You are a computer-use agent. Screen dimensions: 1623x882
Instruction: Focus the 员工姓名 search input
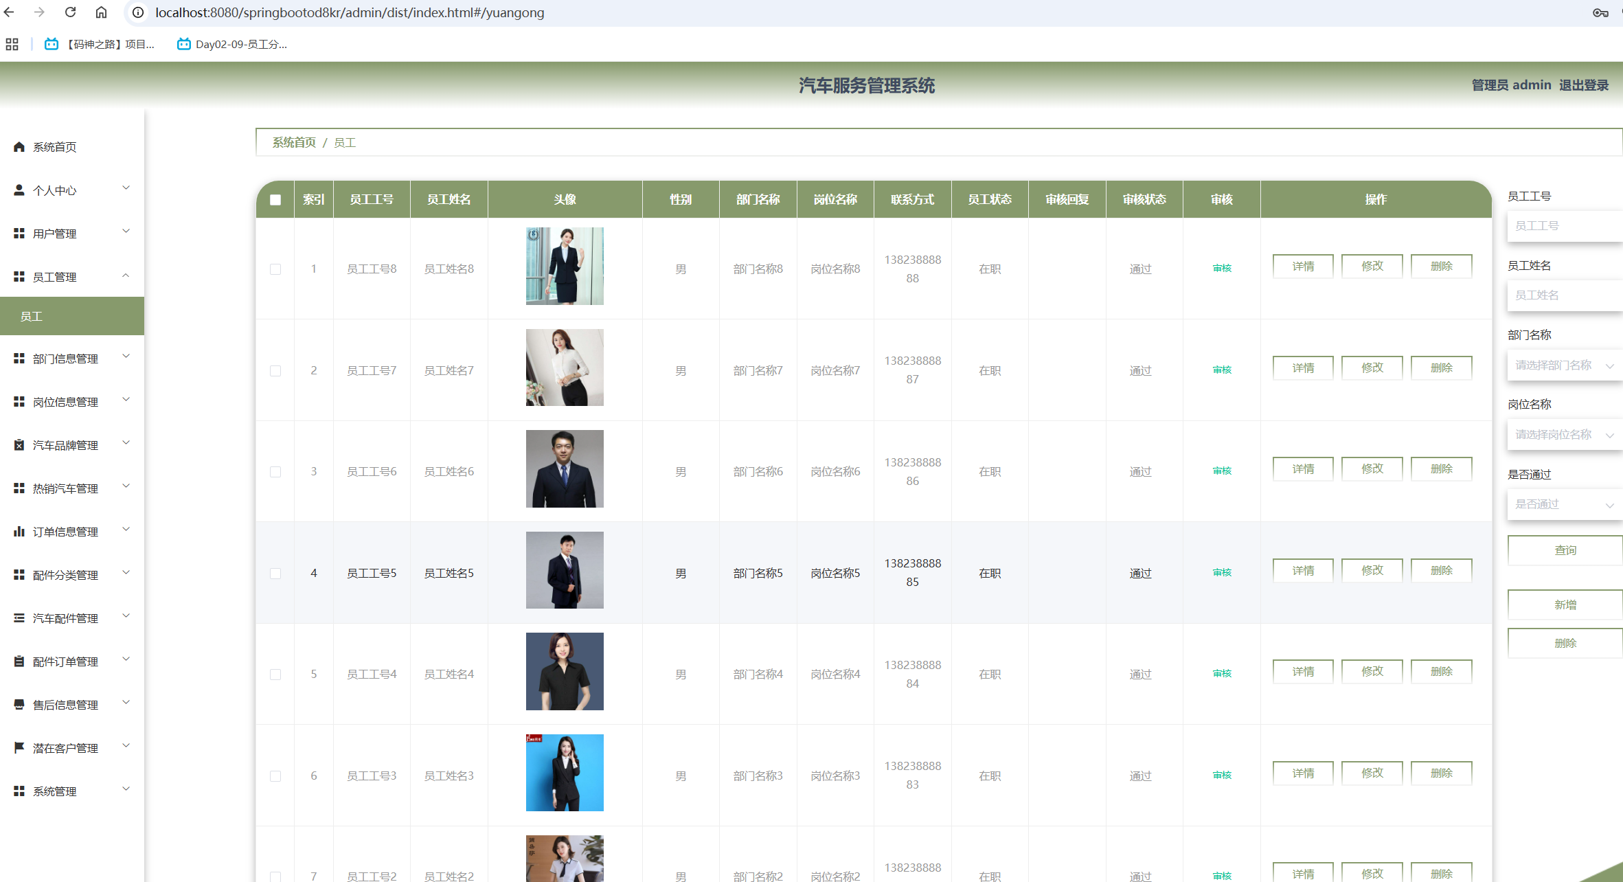1565,295
